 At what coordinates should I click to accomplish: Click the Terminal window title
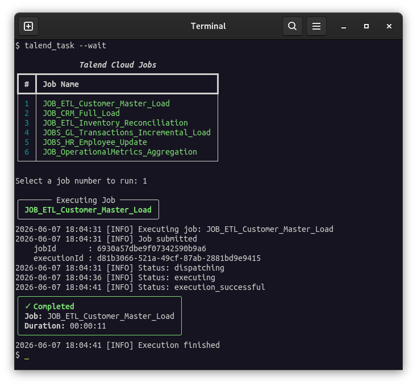pos(208,26)
